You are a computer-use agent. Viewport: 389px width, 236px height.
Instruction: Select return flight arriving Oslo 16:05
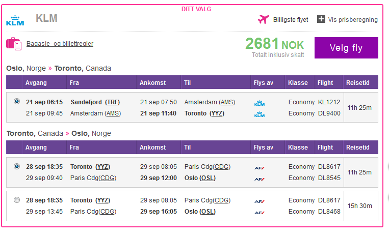17,200
